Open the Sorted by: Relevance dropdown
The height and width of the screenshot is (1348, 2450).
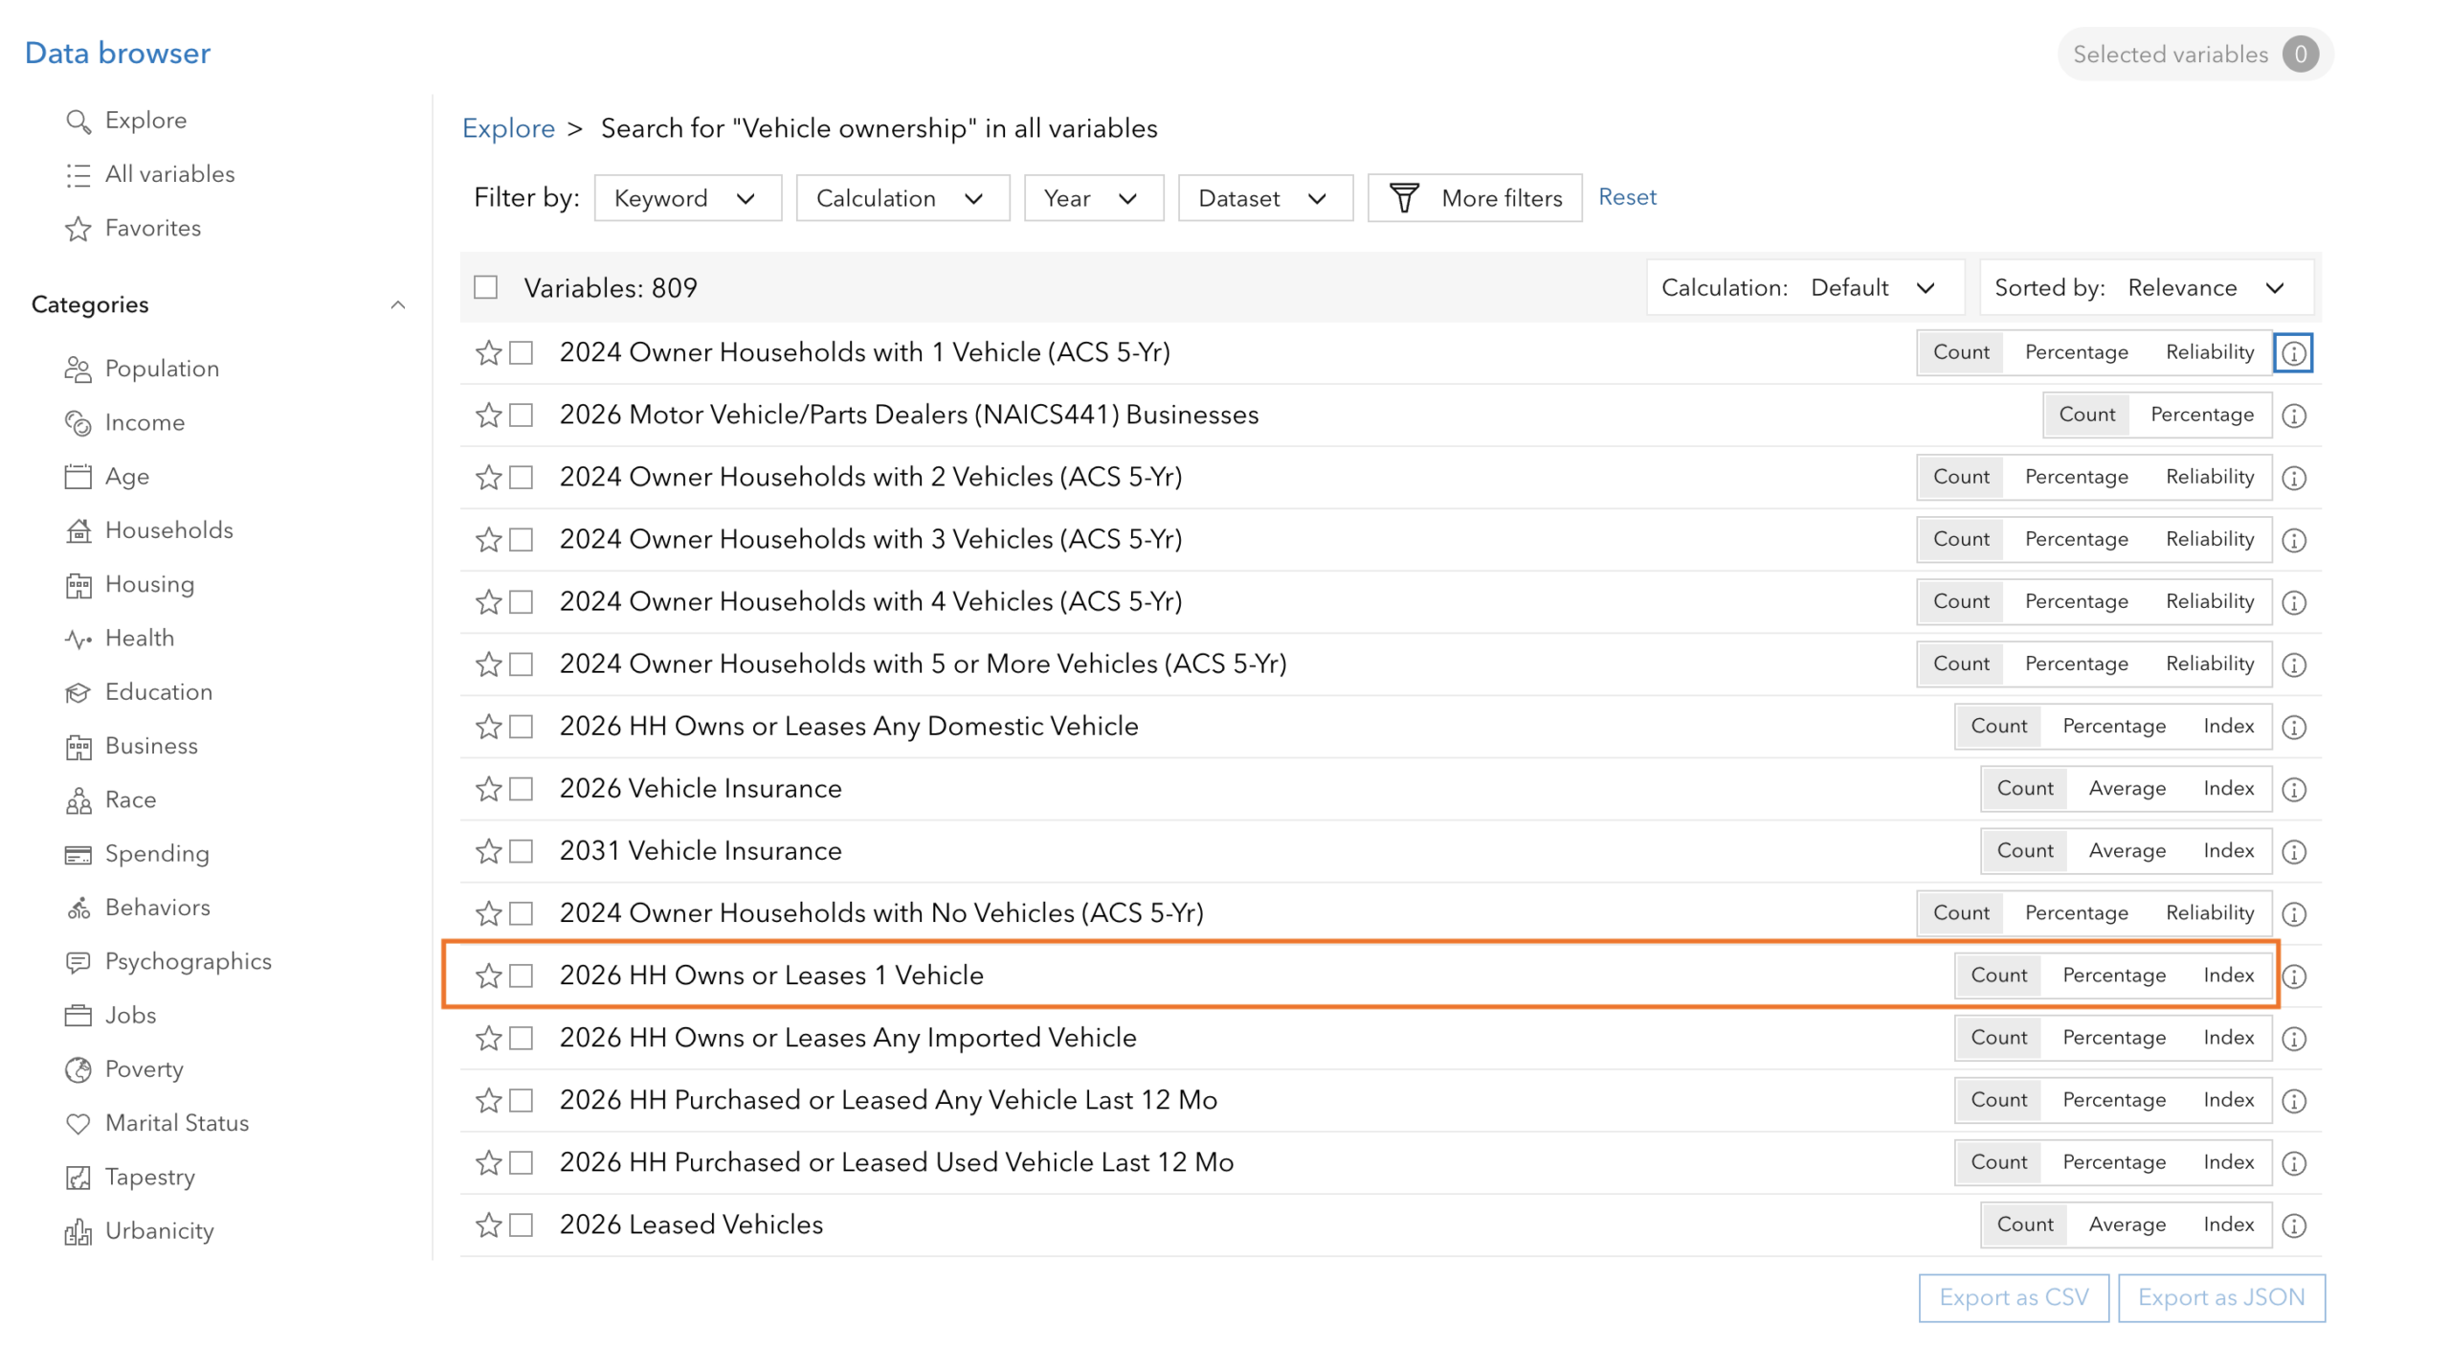[x=2146, y=287]
